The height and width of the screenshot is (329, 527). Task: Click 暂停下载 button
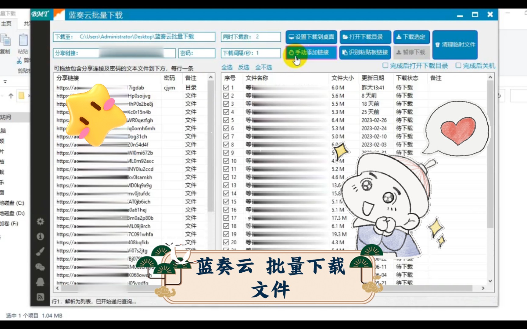click(411, 52)
